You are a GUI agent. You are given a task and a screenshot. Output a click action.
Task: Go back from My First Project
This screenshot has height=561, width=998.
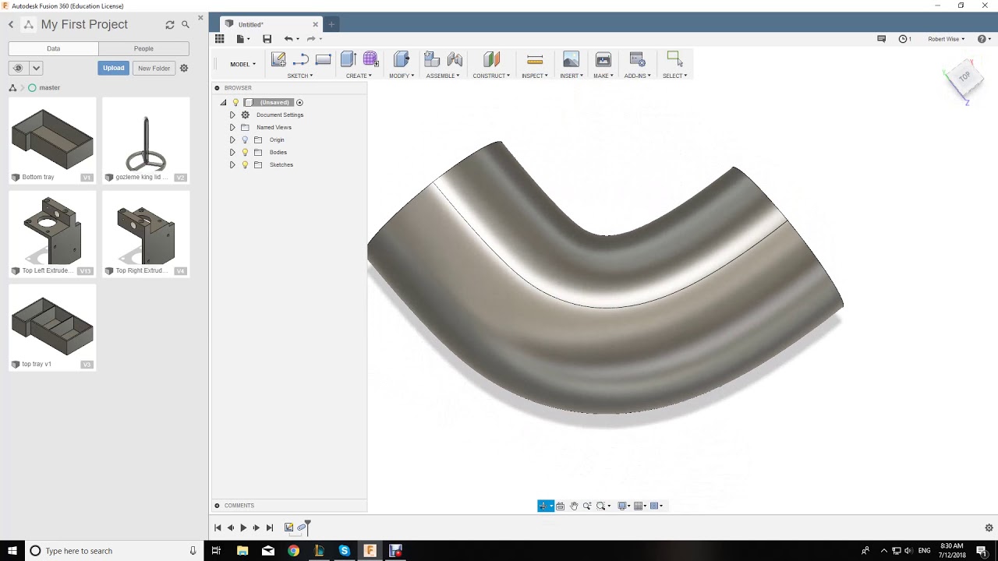point(11,25)
